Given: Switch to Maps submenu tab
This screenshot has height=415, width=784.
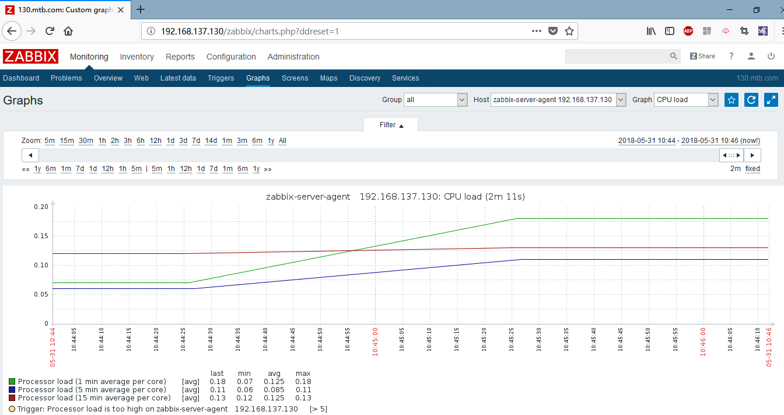Looking at the screenshot, I should (329, 78).
